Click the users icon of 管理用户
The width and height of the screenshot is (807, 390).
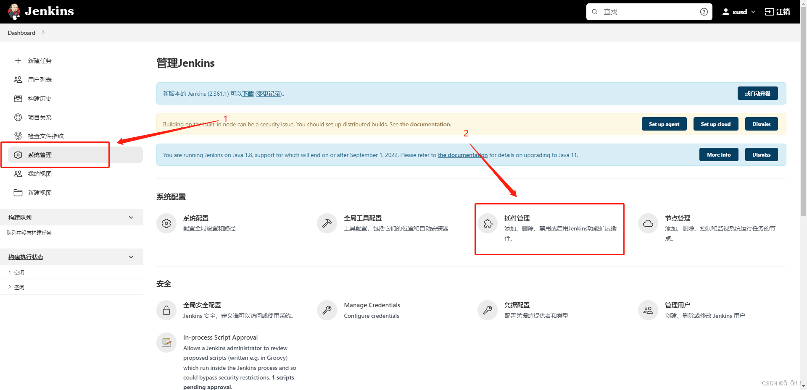click(648, 310)
